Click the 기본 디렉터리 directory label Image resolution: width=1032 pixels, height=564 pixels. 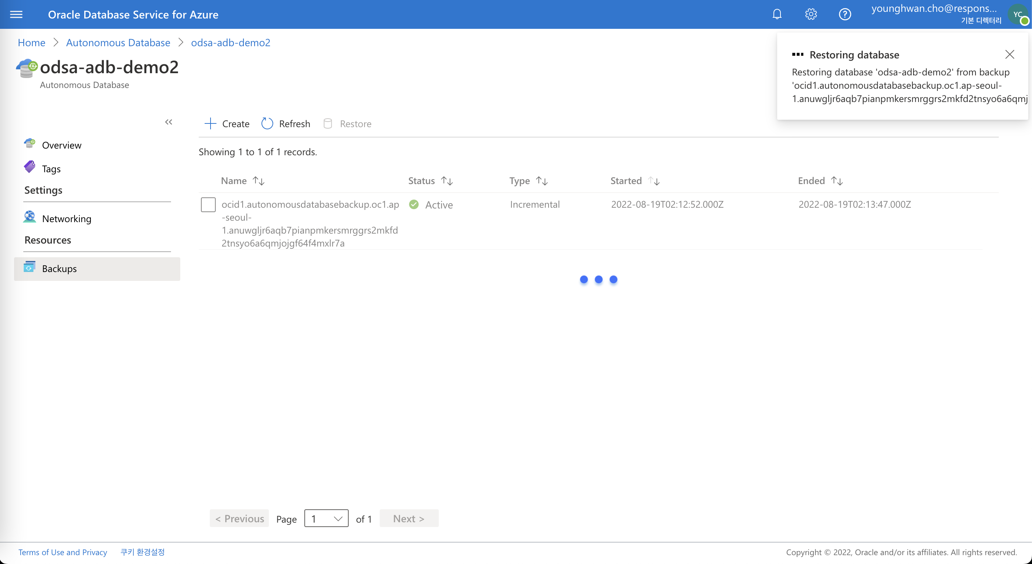pyautogui.click(x=981, y=20)
